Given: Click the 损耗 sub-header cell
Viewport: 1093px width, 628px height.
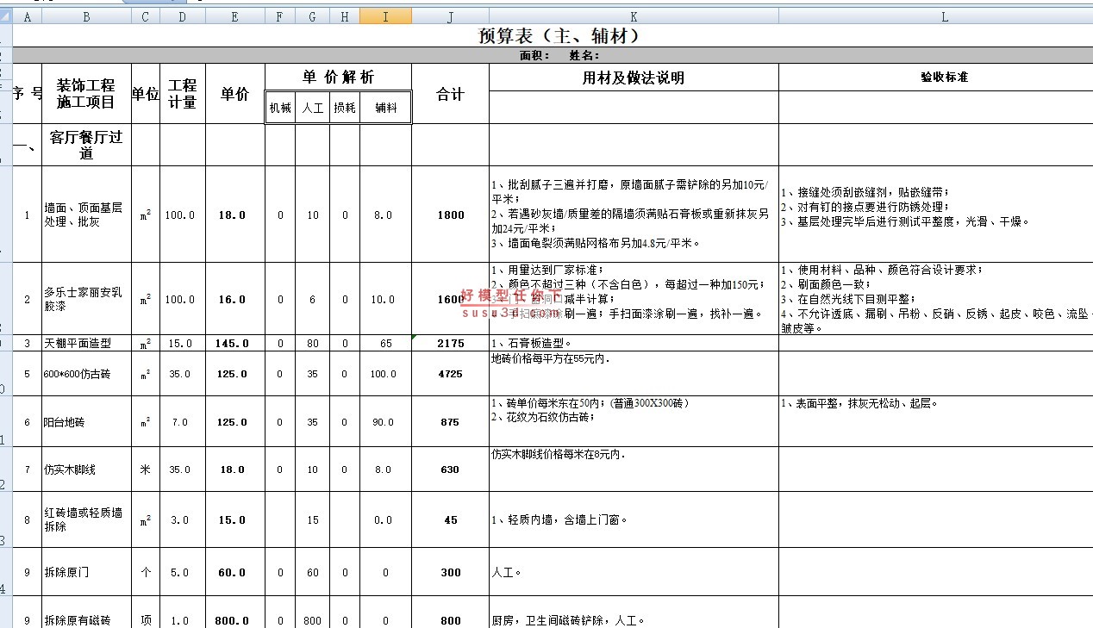Looking at the screenshot, I should (x=345, y=108).
